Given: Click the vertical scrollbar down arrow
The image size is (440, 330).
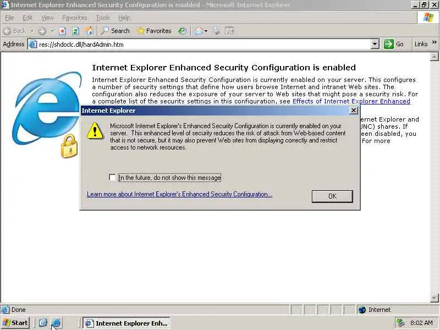Looking at the screenshot, I should click(x=434, y=298).
